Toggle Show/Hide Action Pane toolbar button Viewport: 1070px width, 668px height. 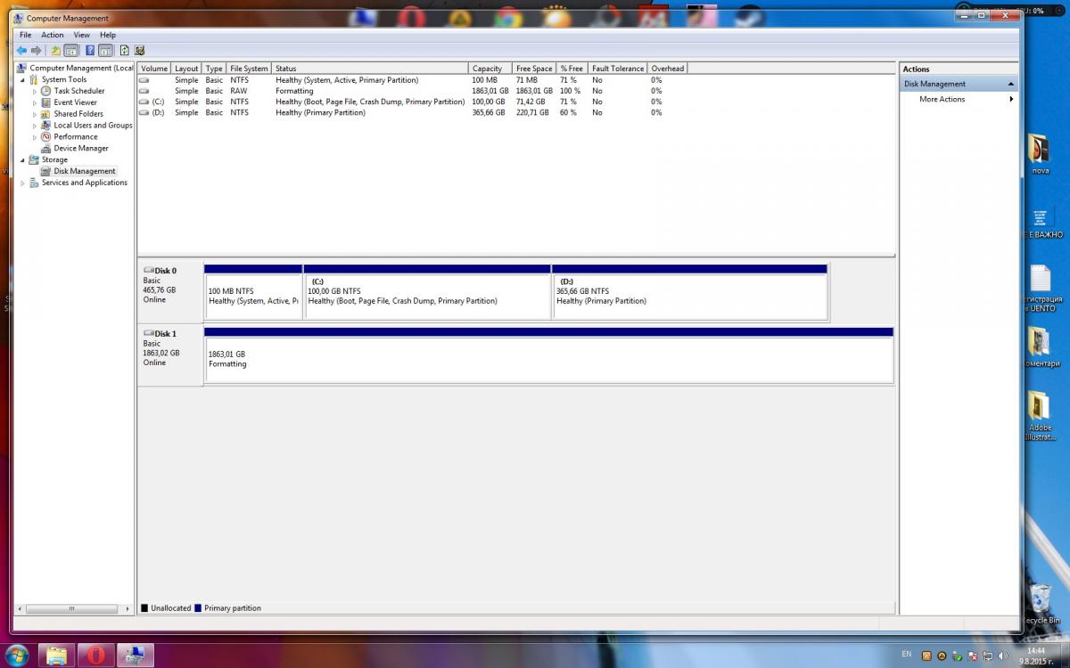tap(105, 51)
